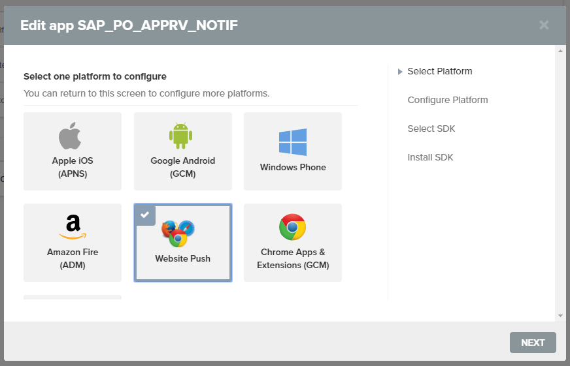Click the Website Push label text
The image size is (570, 366).
(182, 258)
